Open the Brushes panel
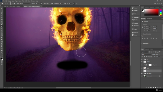The image size is (163, 92). click(135, 20)
